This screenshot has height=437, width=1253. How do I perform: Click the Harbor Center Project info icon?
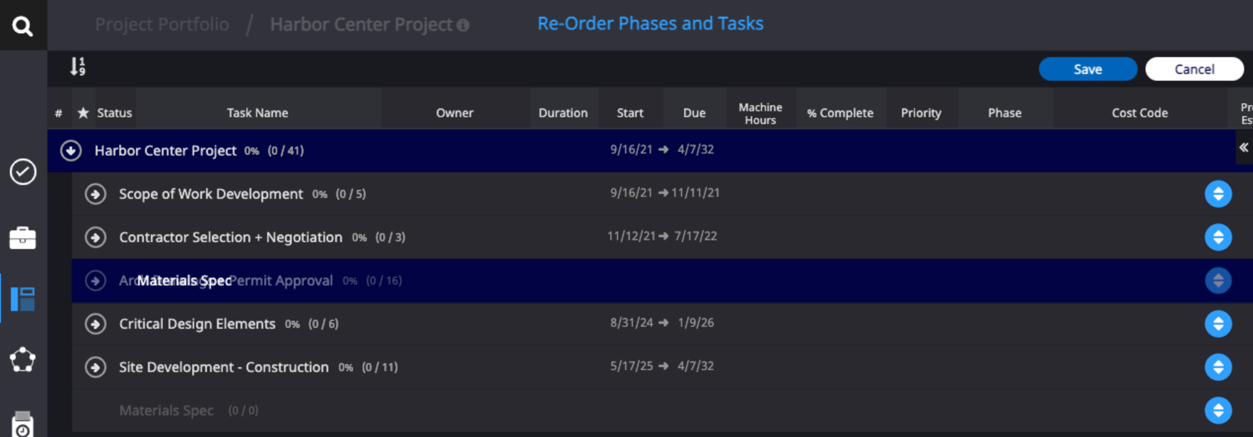pyautogui.click(x=463, y=25)
